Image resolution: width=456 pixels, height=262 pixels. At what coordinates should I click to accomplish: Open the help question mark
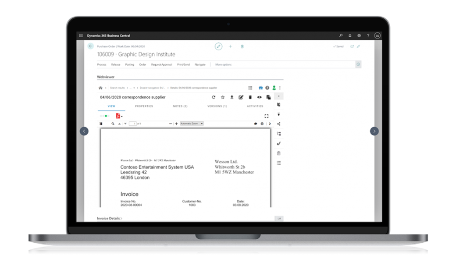tap(368, 35)
